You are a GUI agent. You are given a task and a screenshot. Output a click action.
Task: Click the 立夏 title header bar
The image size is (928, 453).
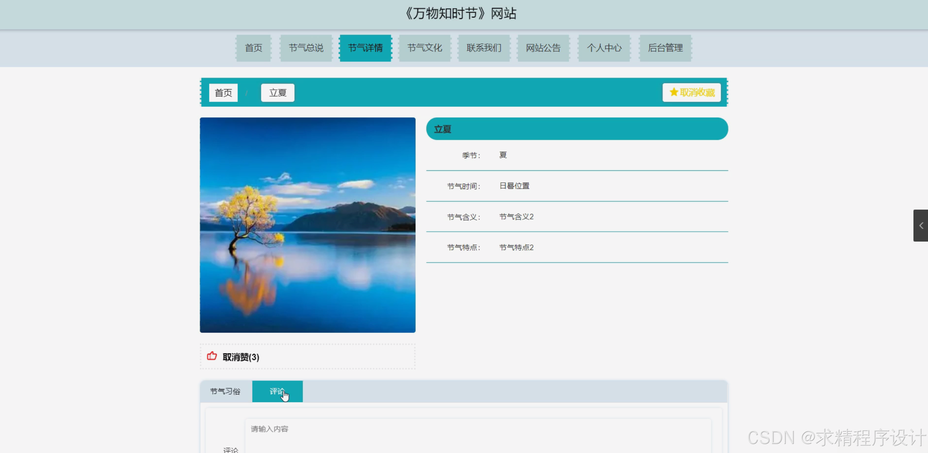(577, 129)
